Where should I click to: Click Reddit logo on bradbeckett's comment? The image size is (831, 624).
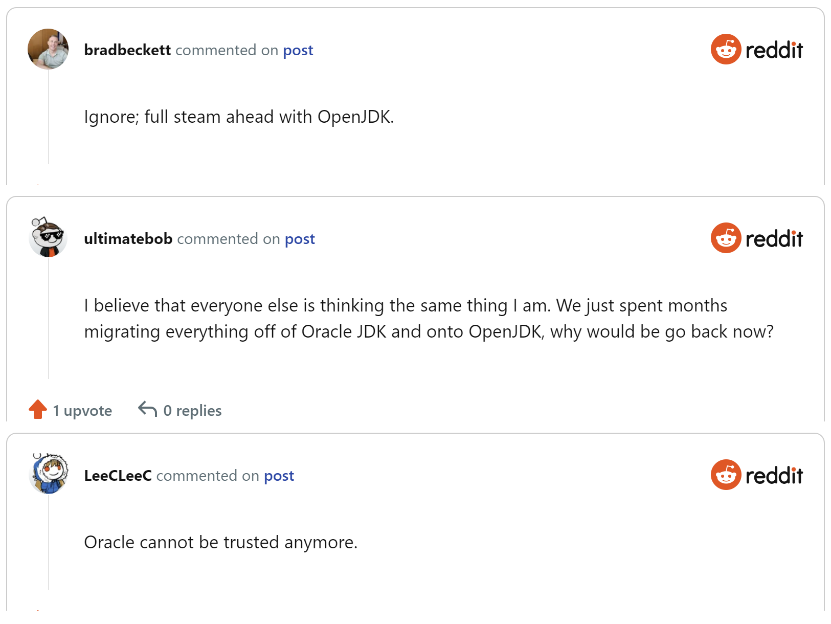pos(756,50)
